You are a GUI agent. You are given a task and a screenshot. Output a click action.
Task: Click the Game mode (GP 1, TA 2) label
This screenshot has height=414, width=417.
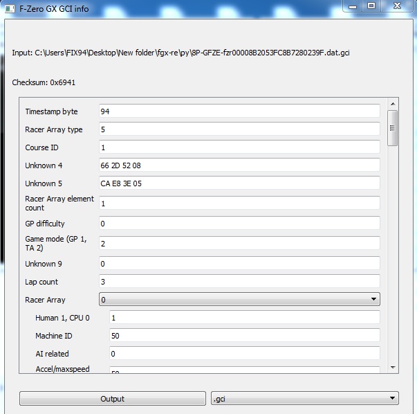(x=56, y=243)
